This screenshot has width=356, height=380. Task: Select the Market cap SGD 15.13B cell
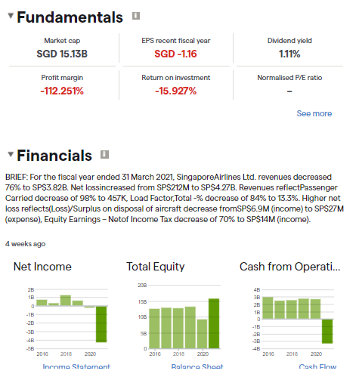point(62,48)
